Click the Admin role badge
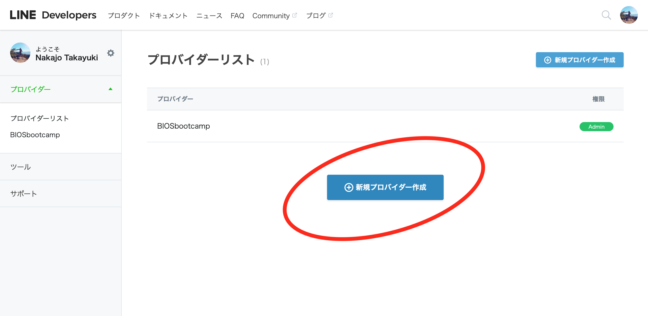 (596, 127)
